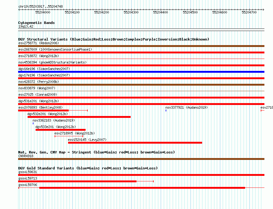The height and width of the screenshot is (209, 273).
Task: Click the red gssvL59713 bar
Action: (77, 181)
